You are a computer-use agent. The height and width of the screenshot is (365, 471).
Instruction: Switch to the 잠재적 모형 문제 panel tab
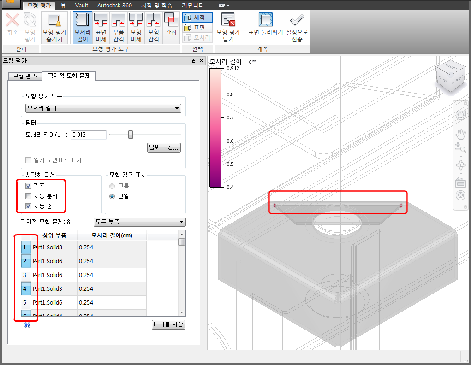pyautogui.click(x=69, y=76)
